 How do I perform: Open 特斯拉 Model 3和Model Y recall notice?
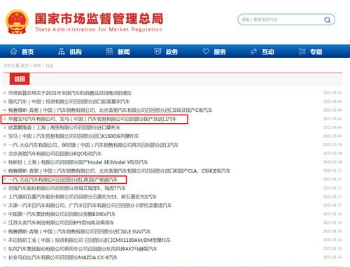[78, 162]
